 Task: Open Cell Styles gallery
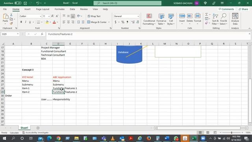click(171, 19)
